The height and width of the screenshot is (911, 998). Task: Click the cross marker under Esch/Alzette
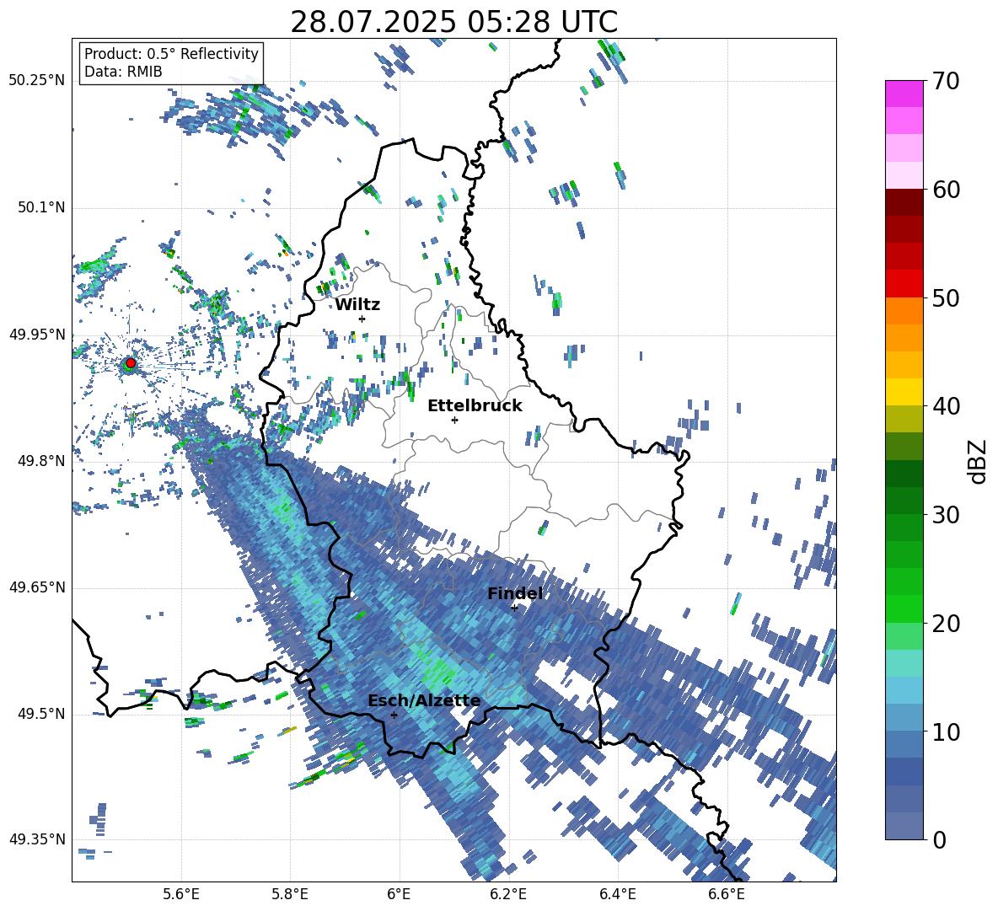pos(394,715)
